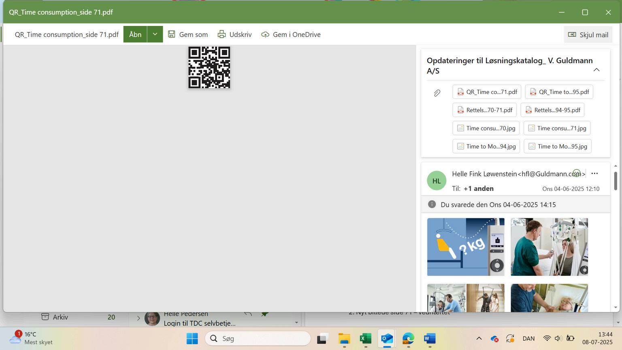Open File Explorer from the taskbar

(344, 338)
